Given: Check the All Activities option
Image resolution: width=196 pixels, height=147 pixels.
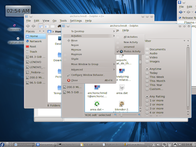Looking at the screenshot, I should click(x=130, y=37).
